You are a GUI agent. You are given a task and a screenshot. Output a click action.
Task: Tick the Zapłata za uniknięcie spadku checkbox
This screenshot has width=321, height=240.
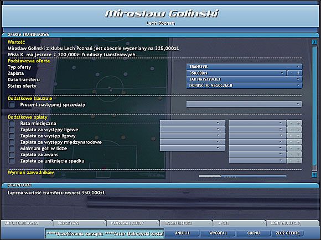pyautogui.click(x=12, y=161)
